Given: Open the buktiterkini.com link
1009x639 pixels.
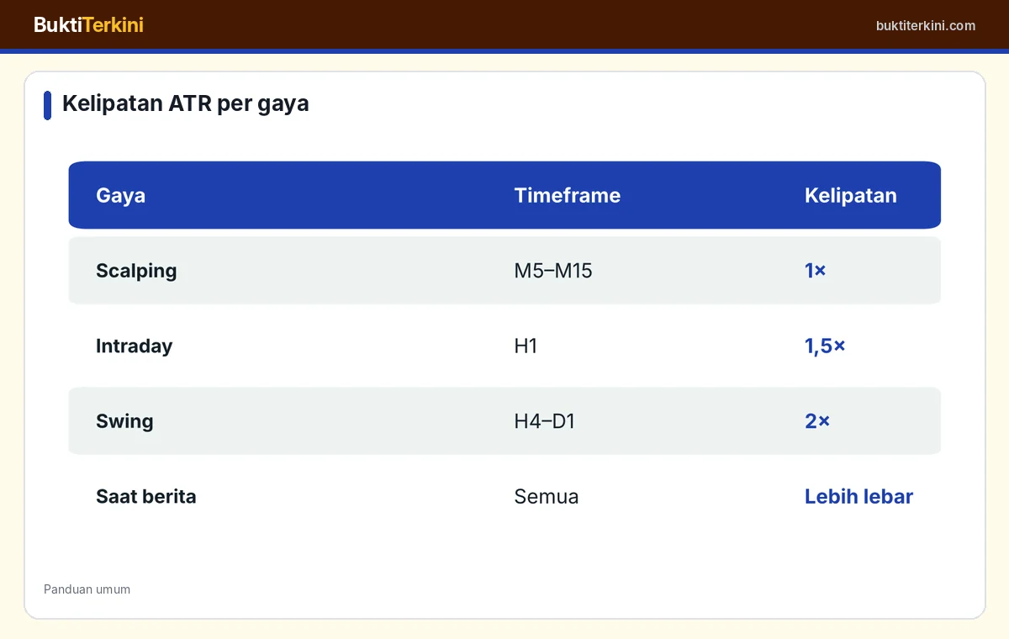Looking at the screenshot, I should (926, 25).
